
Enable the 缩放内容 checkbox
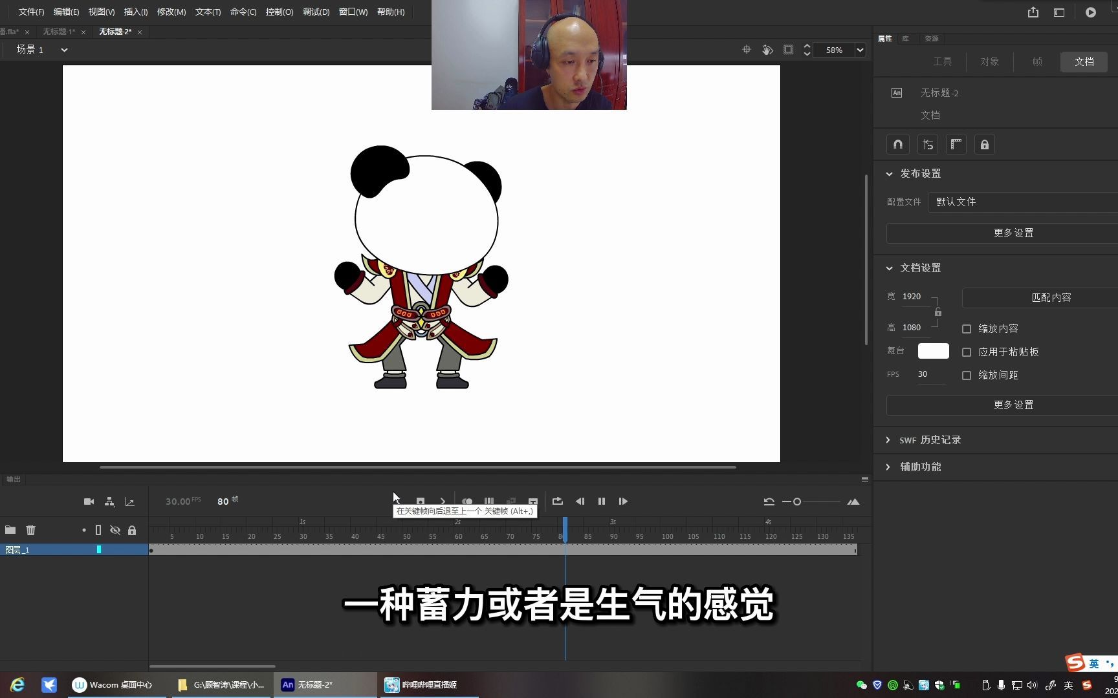967,329
